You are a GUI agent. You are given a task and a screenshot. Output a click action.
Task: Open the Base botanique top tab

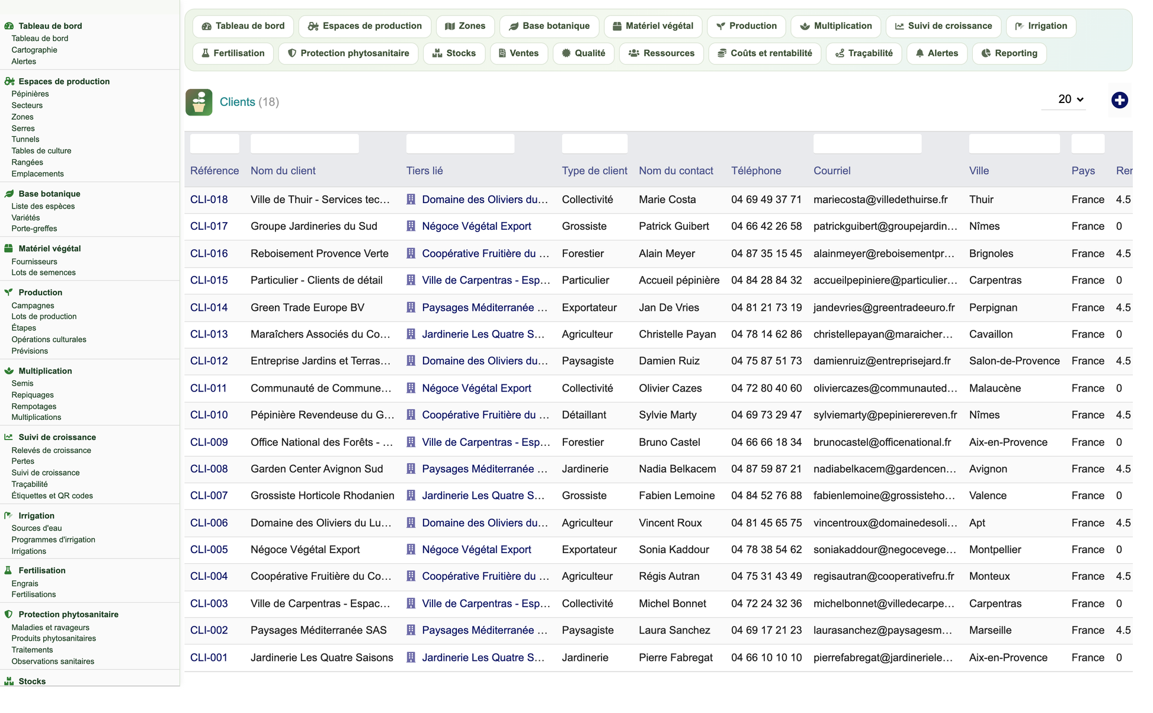coord(549,26)
